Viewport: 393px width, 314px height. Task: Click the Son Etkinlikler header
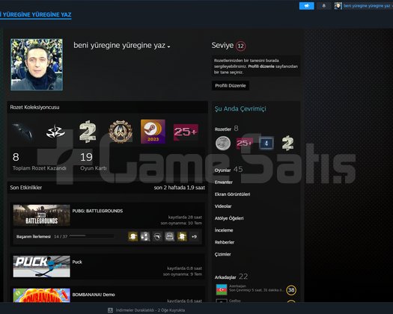tap(25, 188)
